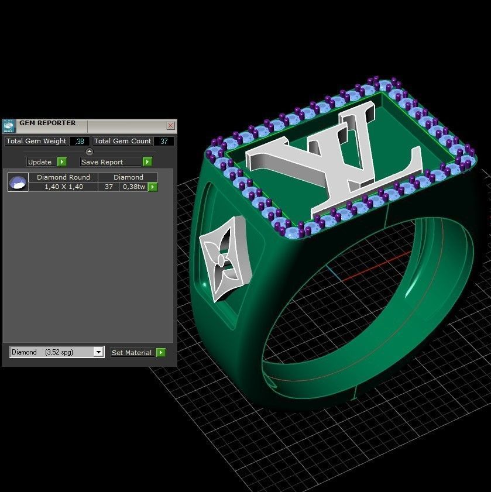
Task: Click the green arrow next to Update
Action: point(62,162)
